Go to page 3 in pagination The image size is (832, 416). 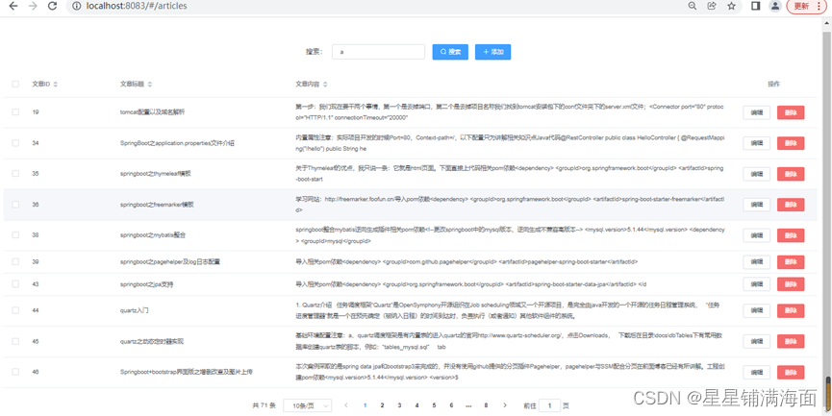pyautogui.click(x=399, y=405)
